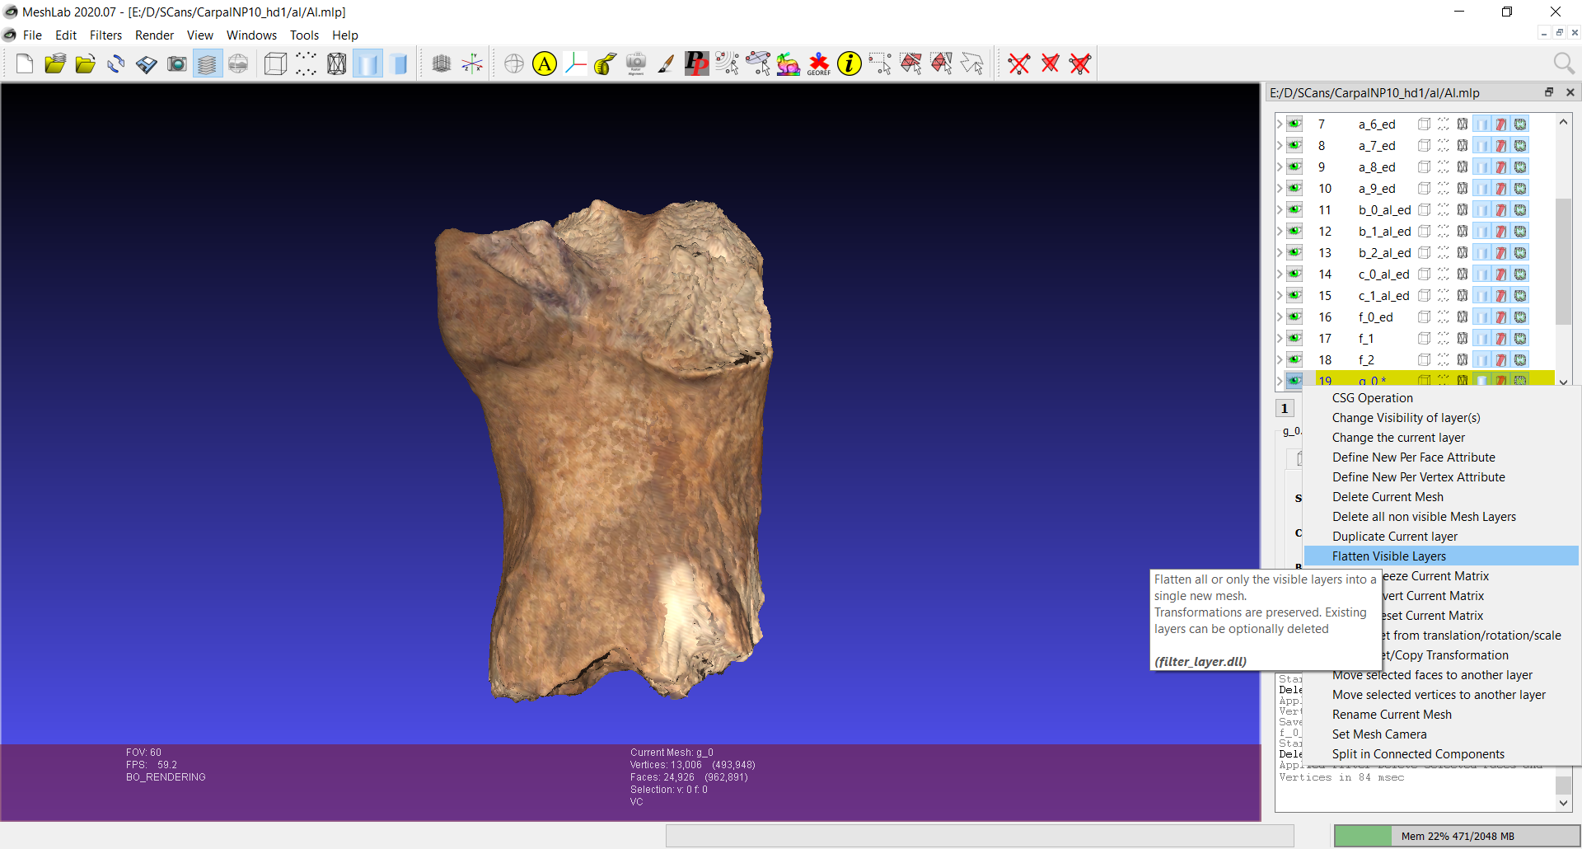Choose Flatten Visible Layers

[x=1441, y=556]
